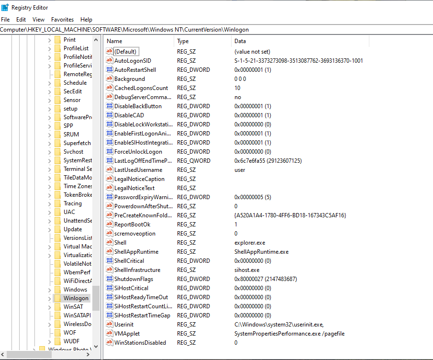This screenshot has width=433, height=360.
Task: Open the Help menu
Action: pos(86,20)
